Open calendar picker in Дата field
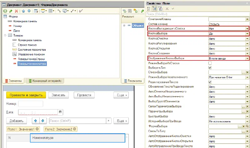Screen dimensions: 250x148 point(60,112)
